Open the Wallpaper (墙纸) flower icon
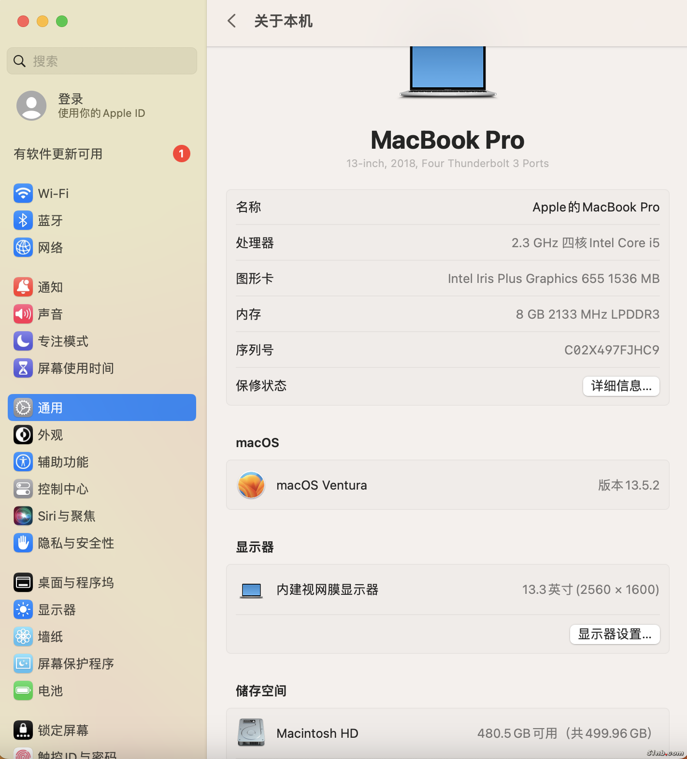 [23, 637]
